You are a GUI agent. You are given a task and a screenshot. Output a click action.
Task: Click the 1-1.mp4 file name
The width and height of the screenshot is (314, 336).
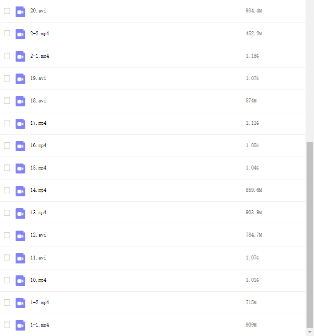click(x=40, y=325)
